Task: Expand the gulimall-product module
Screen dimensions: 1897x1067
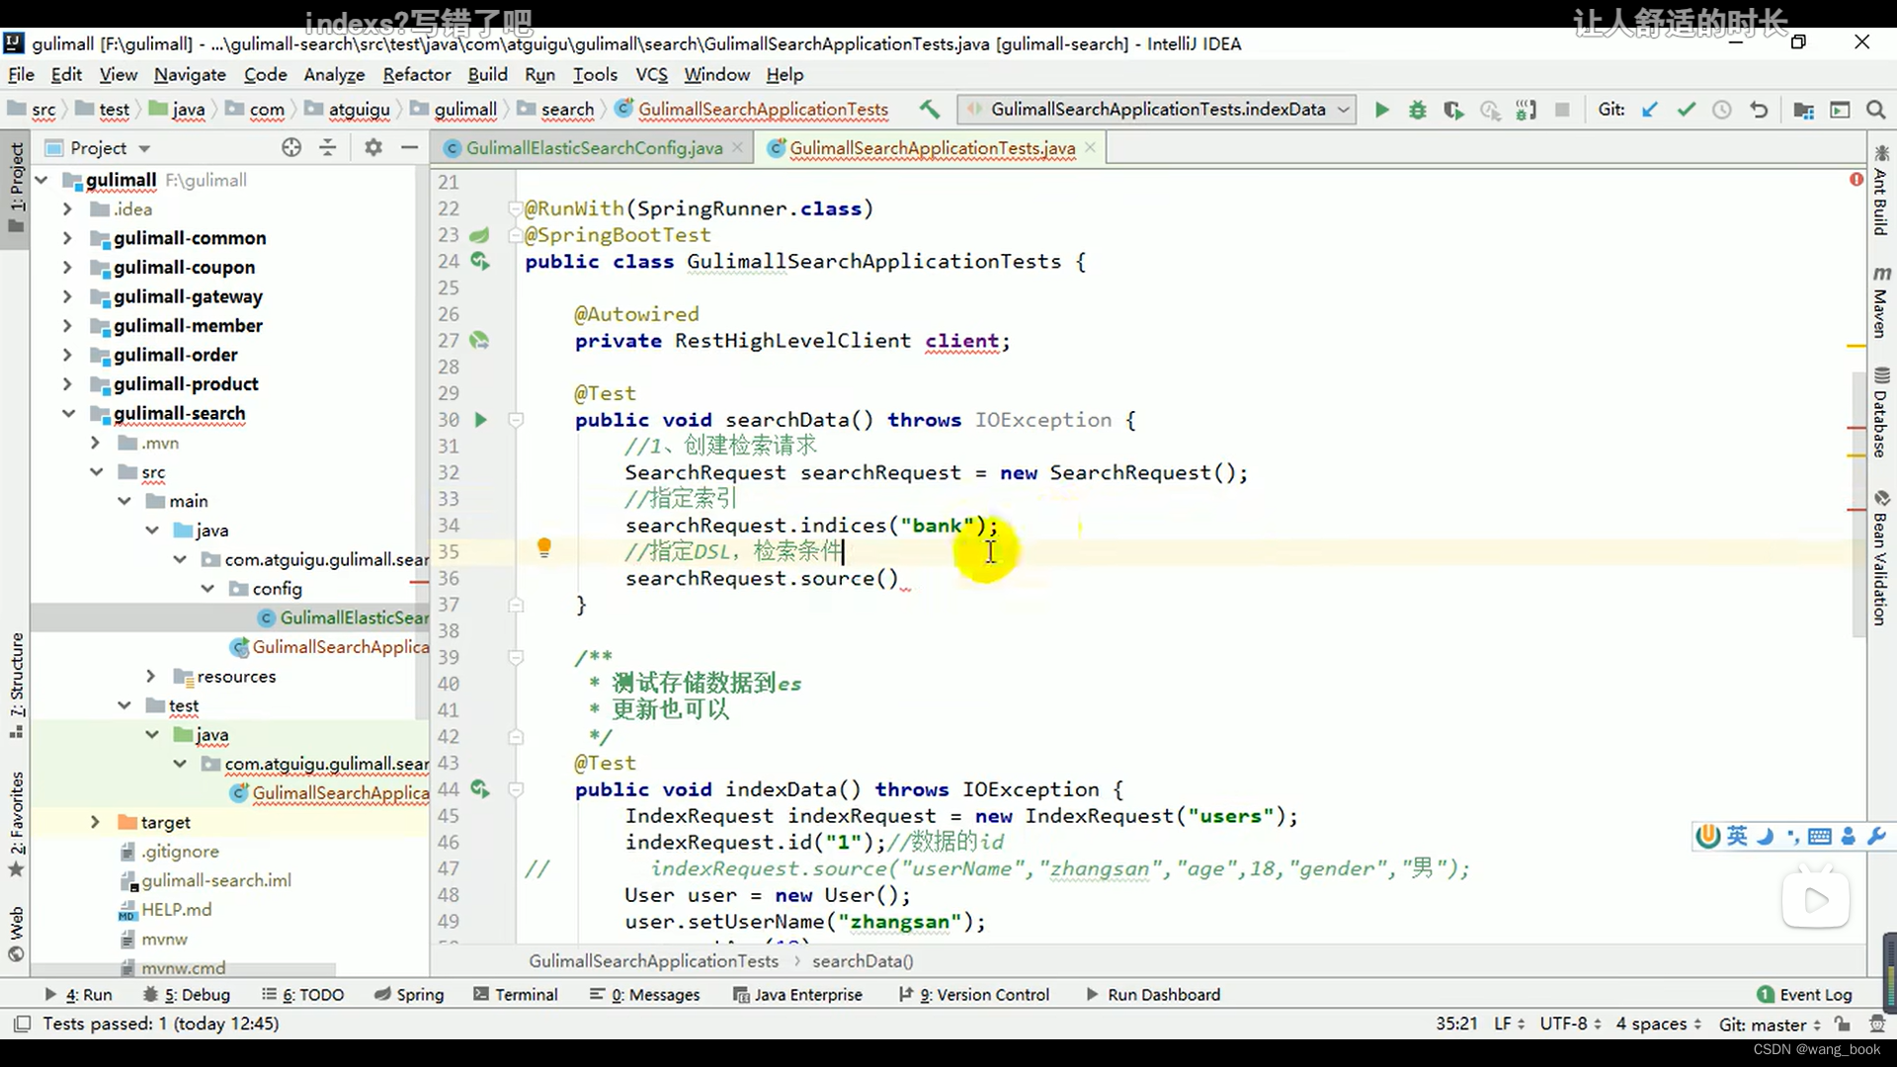Action: click(x=67, y=384)
